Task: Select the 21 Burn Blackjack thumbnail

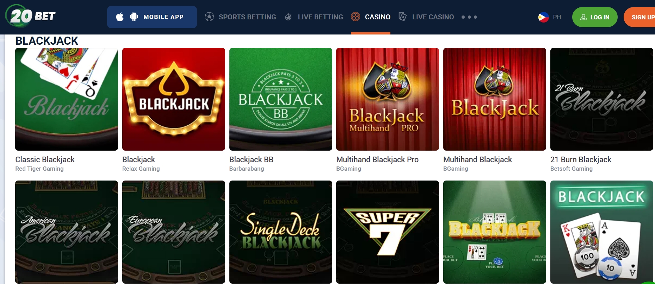Action: point(602,99)
